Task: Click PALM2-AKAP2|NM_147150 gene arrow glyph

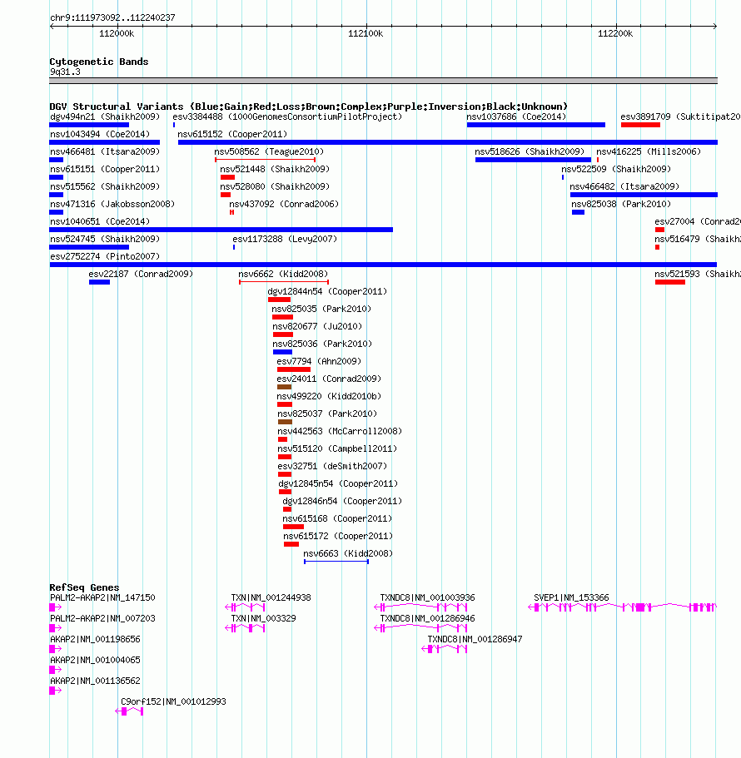Action: (x=55, y=607)
